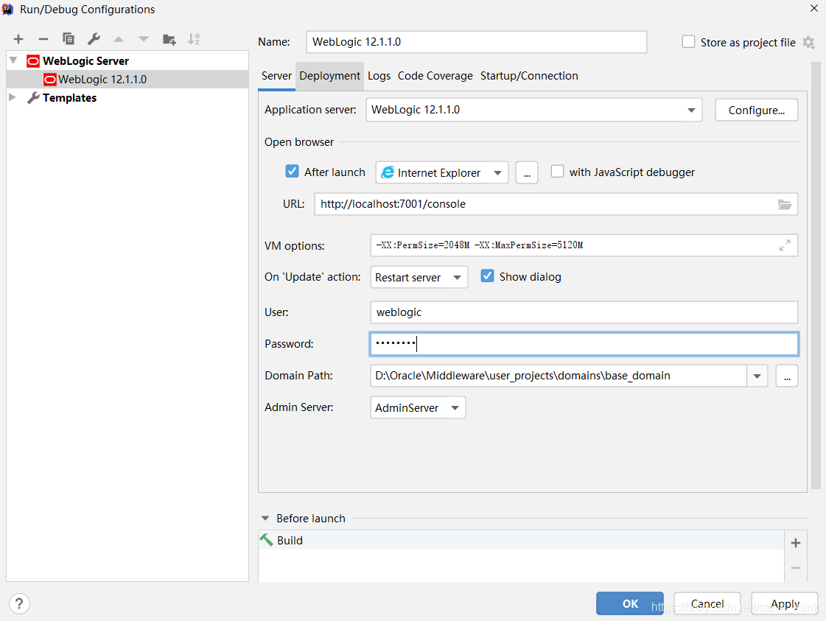This screenshot has height=621, width=826.
Task: Open help with the question mark button
Action: pyautogui.click(x=19, y=603)
